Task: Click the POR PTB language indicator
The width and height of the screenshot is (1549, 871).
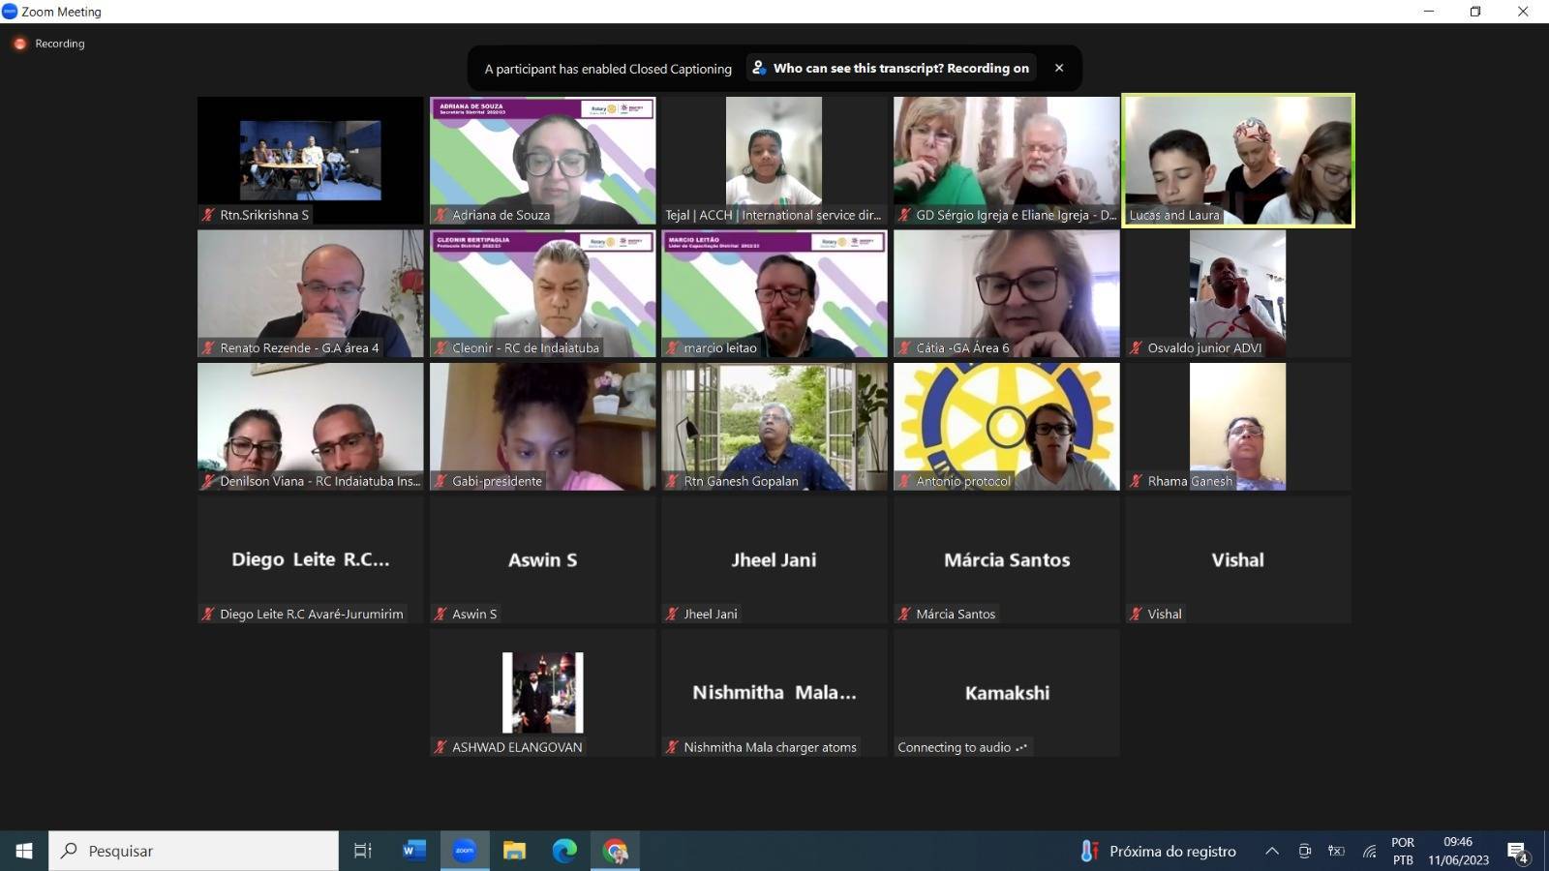Action: [1403, 851]
